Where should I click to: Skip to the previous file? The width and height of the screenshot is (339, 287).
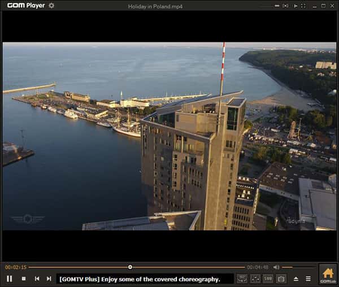[x=37, y=279]
